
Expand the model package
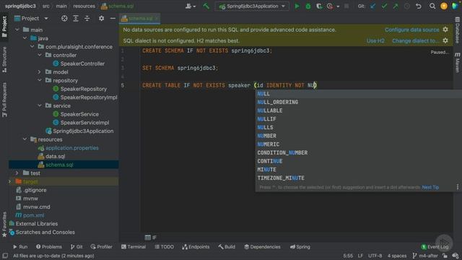point(40,72)
